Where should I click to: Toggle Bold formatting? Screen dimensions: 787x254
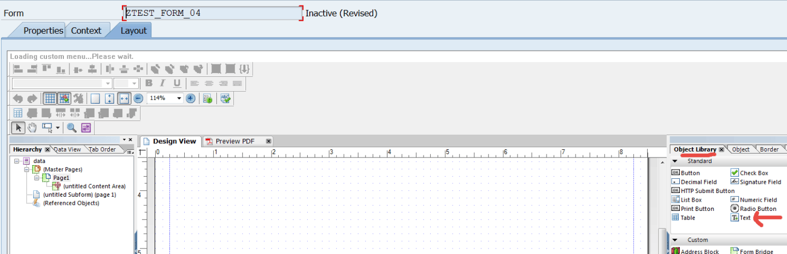pyautogui.click(x=149, y=83)
